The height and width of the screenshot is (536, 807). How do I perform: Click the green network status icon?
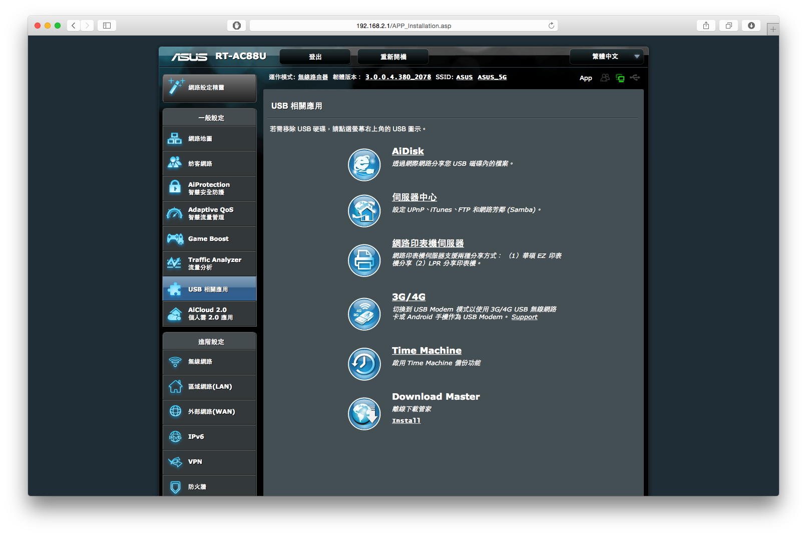[620, 78]
